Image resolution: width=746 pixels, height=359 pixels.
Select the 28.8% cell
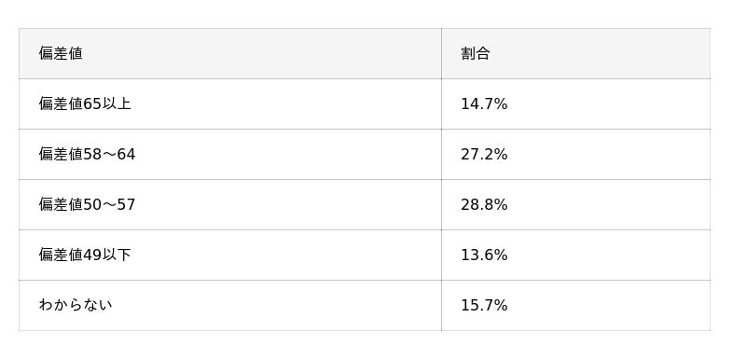click(575, 205)
